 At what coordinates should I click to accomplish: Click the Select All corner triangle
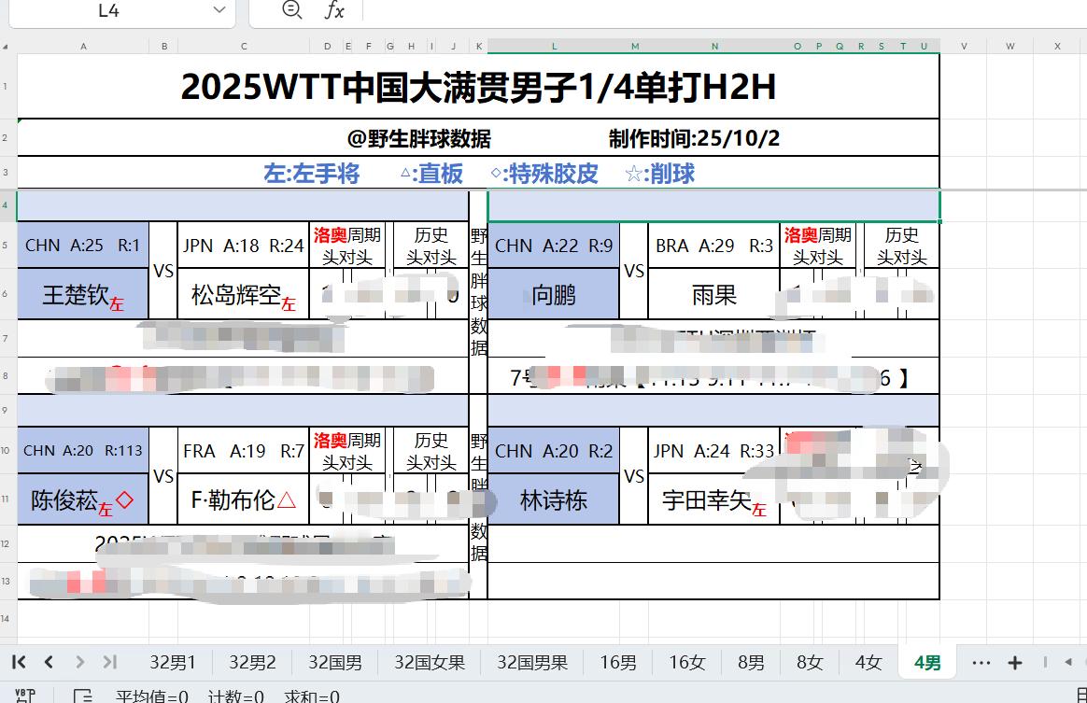click(x=6, y=47)
